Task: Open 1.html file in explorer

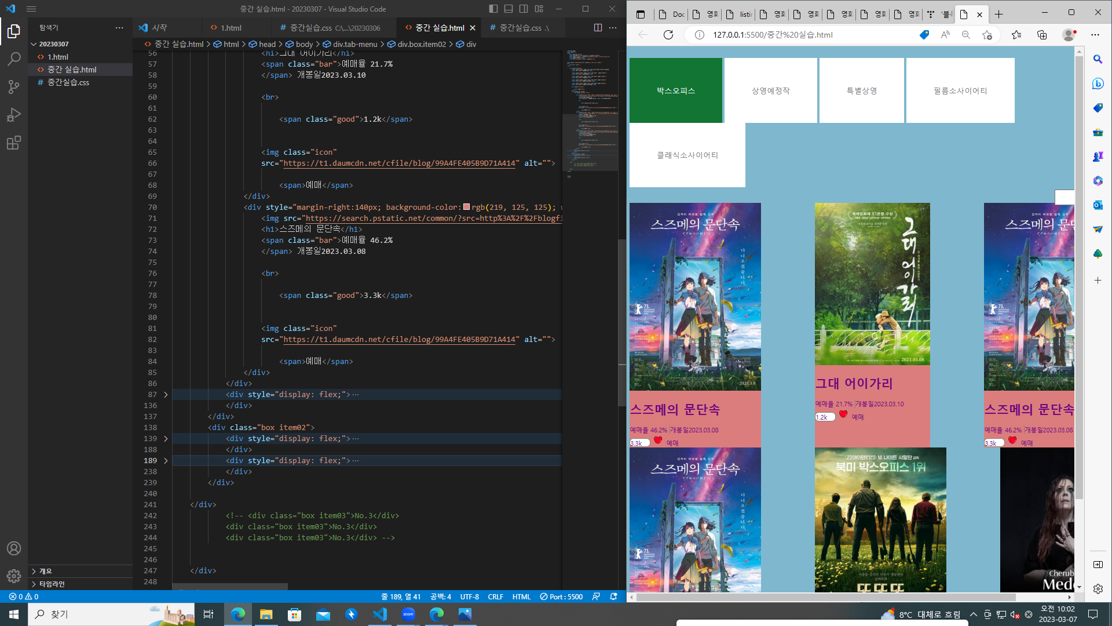Action: [58, 57]
